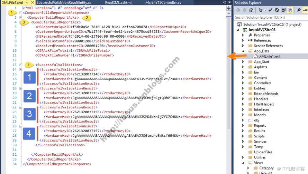Screen dimensions: 308x174
Task: Collapse SuccessfulValidationResult outline on line 14
Action: [21, 69]
